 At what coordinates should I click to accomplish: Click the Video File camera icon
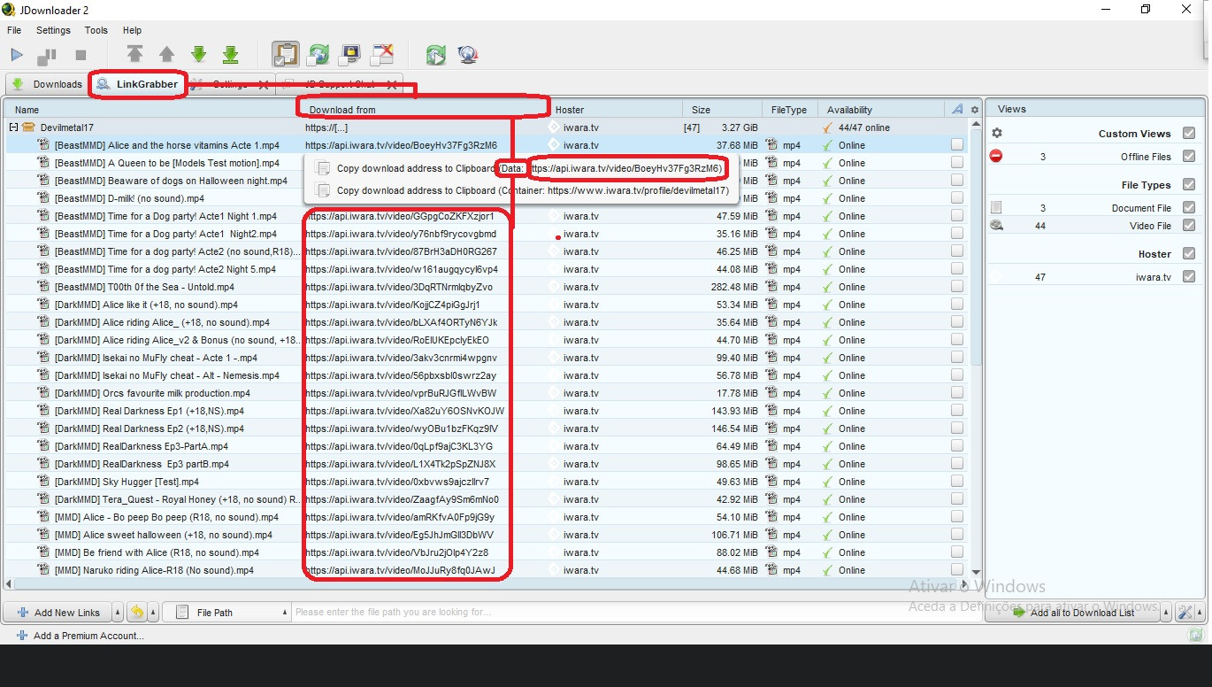pos(996,226)
